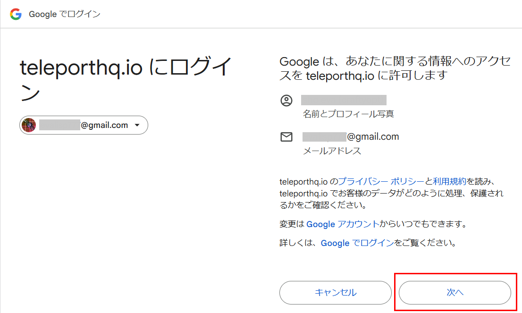Select the @gmail.com account chip
This screenshot has width=522, height=313.
(x=84, y=125)
